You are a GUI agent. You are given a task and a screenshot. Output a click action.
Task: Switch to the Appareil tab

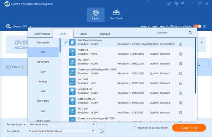click(105, 34)
